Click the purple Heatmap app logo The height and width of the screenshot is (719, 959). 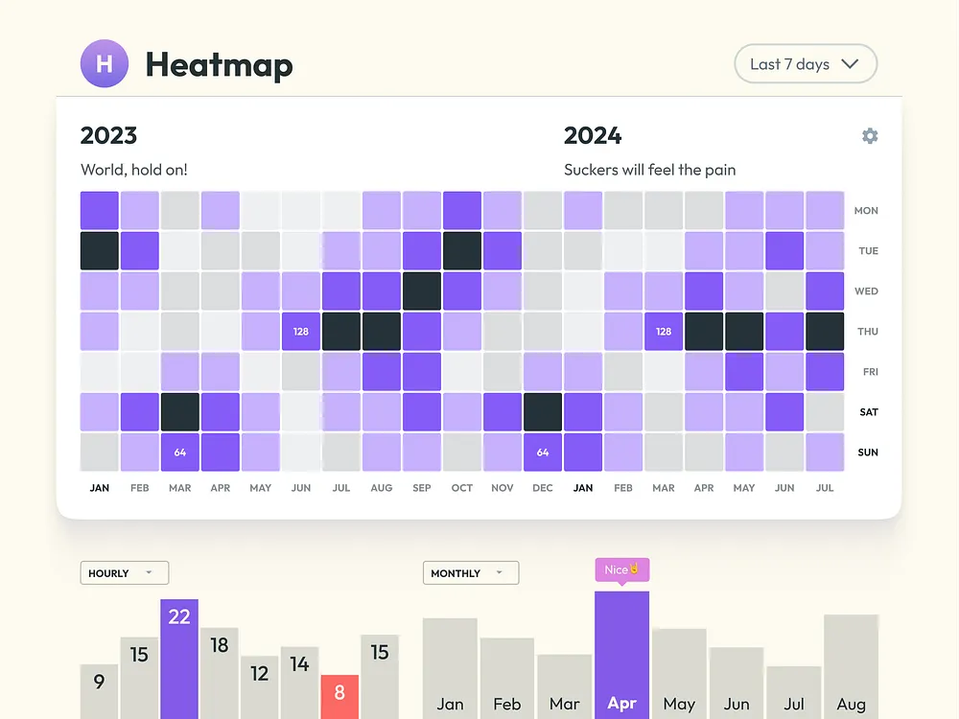(x=105, y=63)
